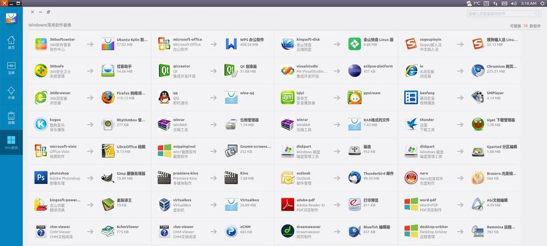Click the kugou music icon
Viewport: 547px width, 246px height.
41,124
